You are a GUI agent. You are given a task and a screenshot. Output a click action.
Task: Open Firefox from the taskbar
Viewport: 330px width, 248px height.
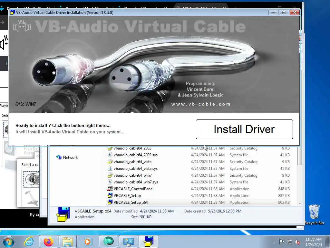coord(48,242)
